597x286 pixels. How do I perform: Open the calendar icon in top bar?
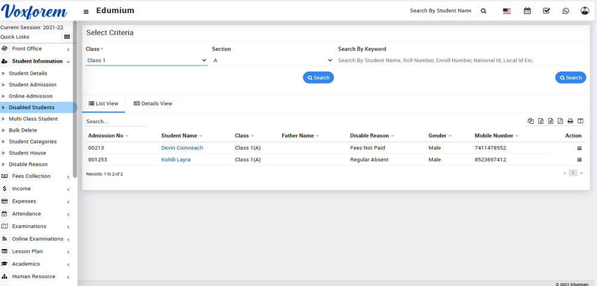[x=527, y=11]
